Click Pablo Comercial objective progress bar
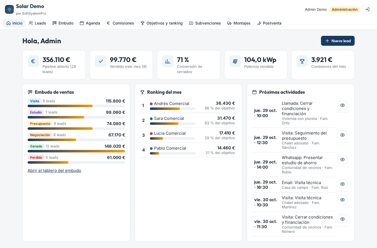The height and width of the screenshot is (248, 377). (172, 153)
